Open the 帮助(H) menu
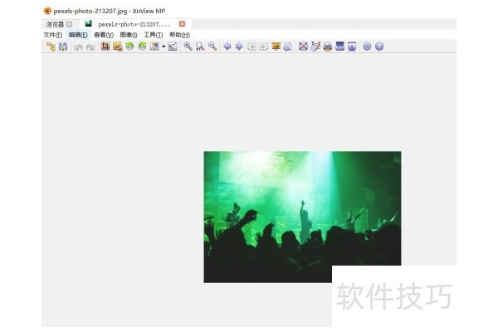The image size is (498, 332). click(179, 35)
